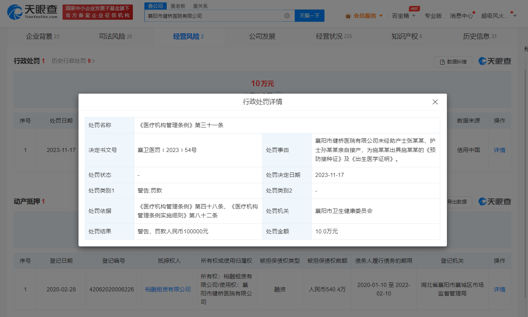
Task: Select the 查公司 search tab
Action: (156, 6)
